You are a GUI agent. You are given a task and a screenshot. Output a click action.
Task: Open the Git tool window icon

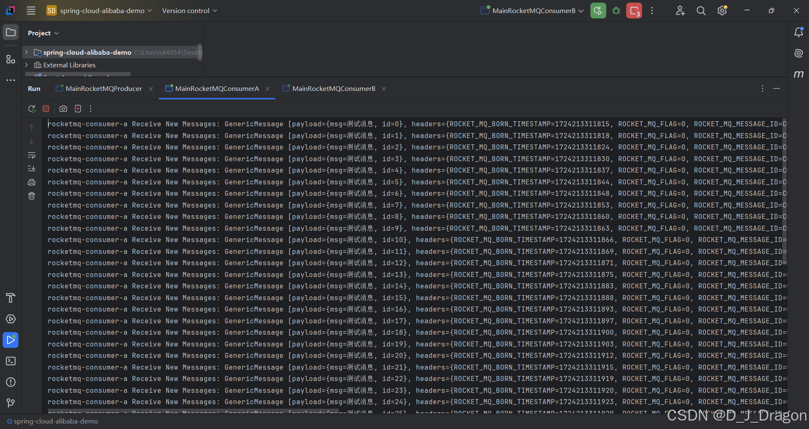pyautogui.click(x=11, y=403)
